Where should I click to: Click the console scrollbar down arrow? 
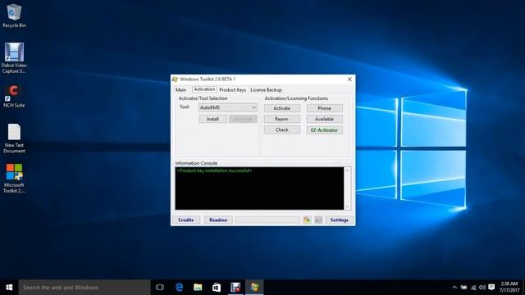(x=347, y=206)
